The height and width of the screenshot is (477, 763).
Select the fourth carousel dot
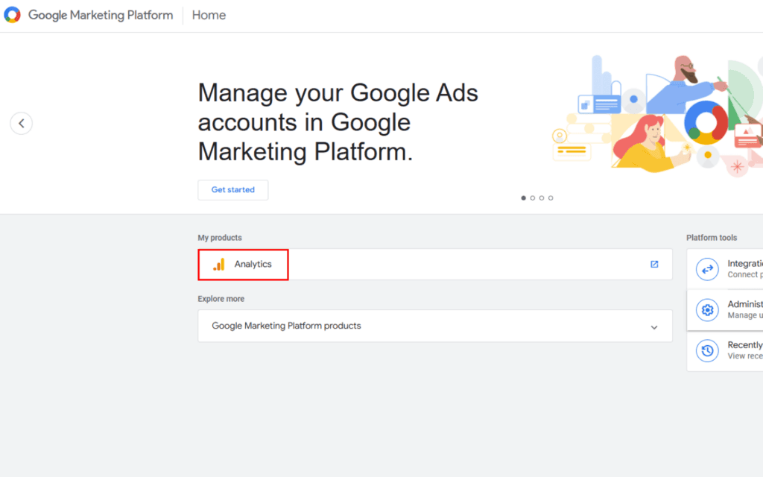pos(551,198)
